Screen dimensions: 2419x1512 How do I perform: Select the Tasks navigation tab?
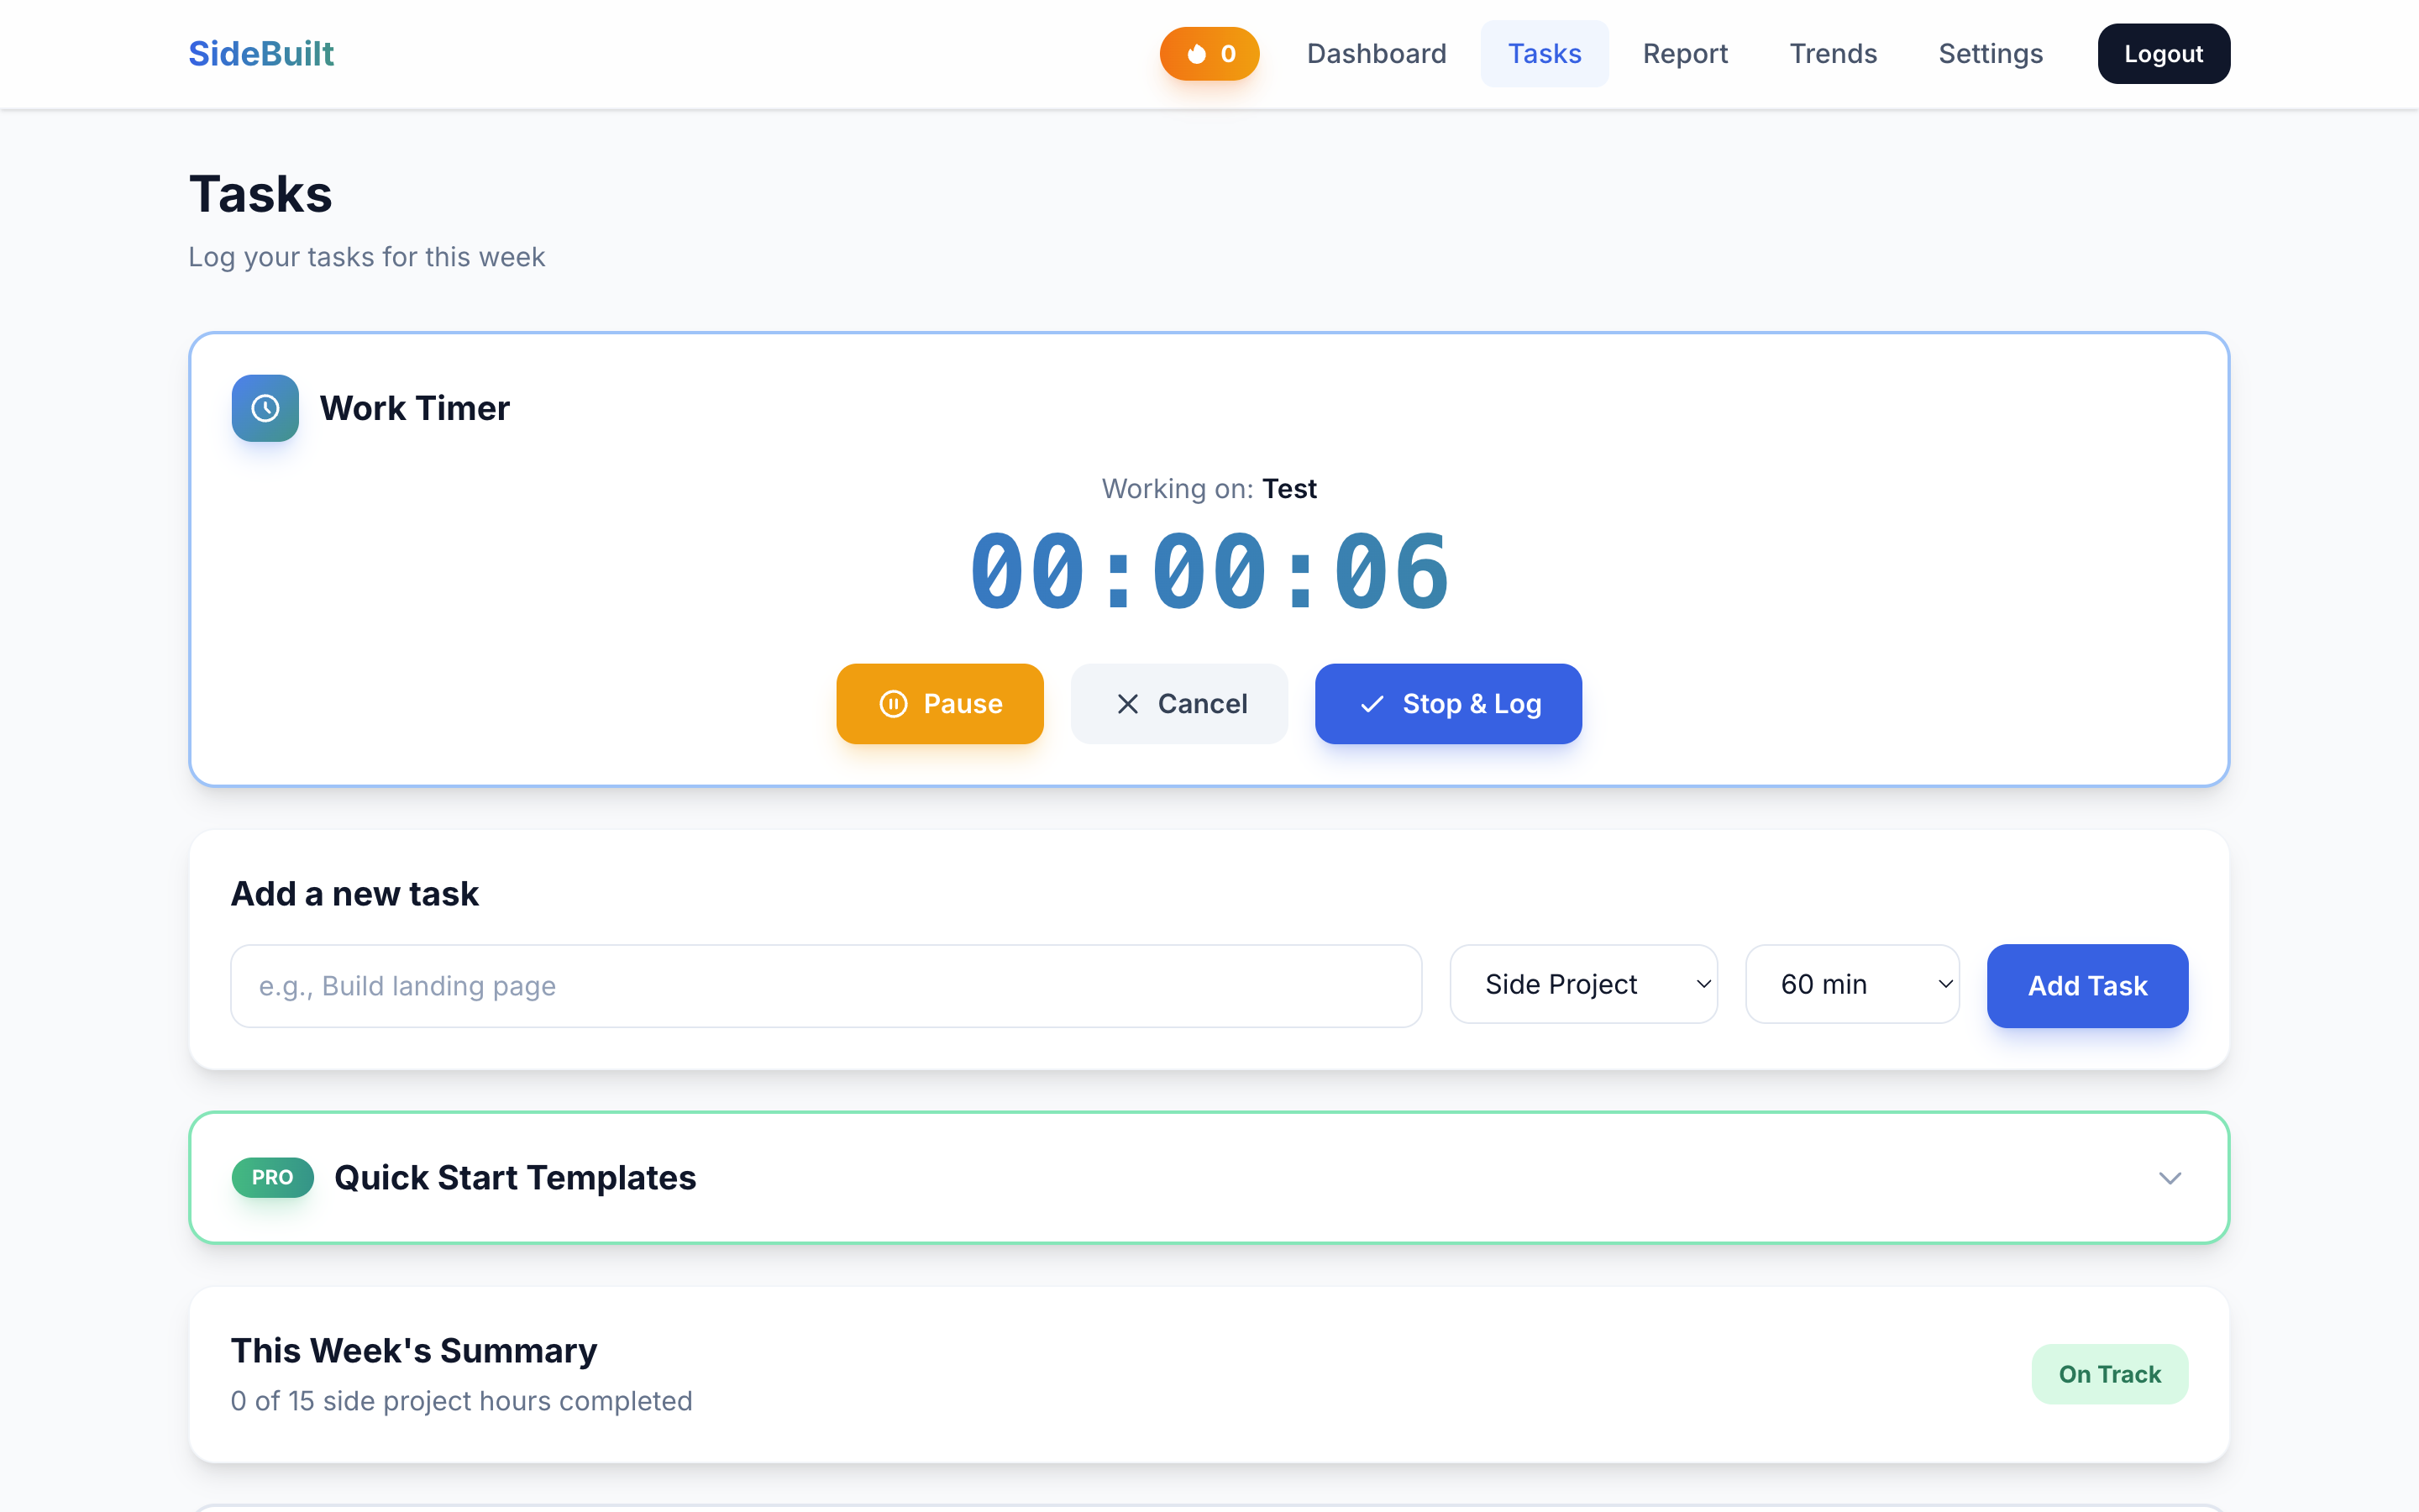[1543, 54]
